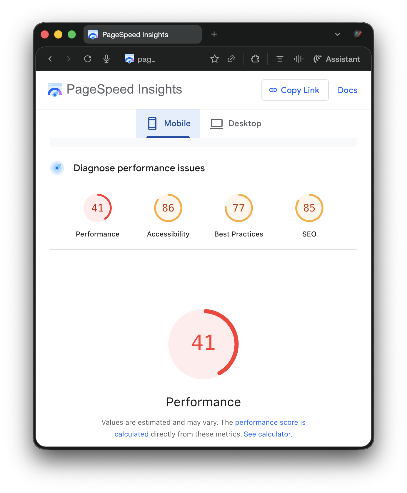Maximize the window with green button
The image size is (407, 493).
72,34
